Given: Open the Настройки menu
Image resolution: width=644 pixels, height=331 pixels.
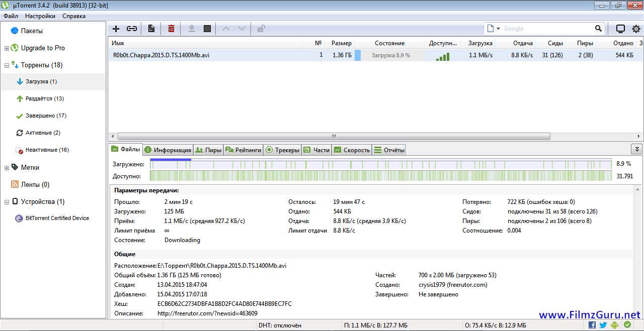Looking at the screenshot, I should click(x=40, y=16).
